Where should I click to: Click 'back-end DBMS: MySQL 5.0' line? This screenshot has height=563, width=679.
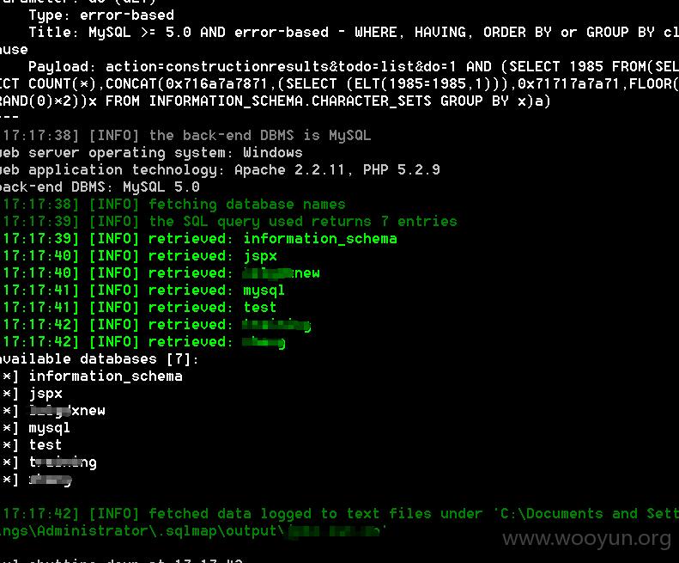100,187
